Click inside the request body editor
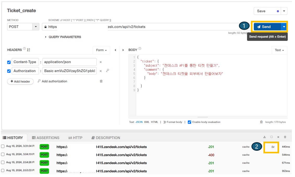295x177 pixels. tap(212, 85)
